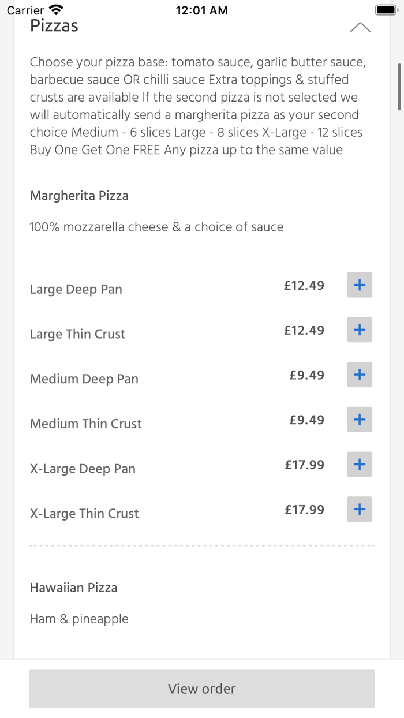Tap the chevron next to Pizzas heading
This screenshot has width=404, height=718.
click(360, 27)
